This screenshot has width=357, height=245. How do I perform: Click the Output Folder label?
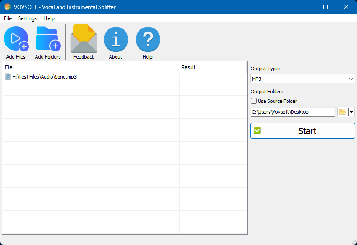267,92
